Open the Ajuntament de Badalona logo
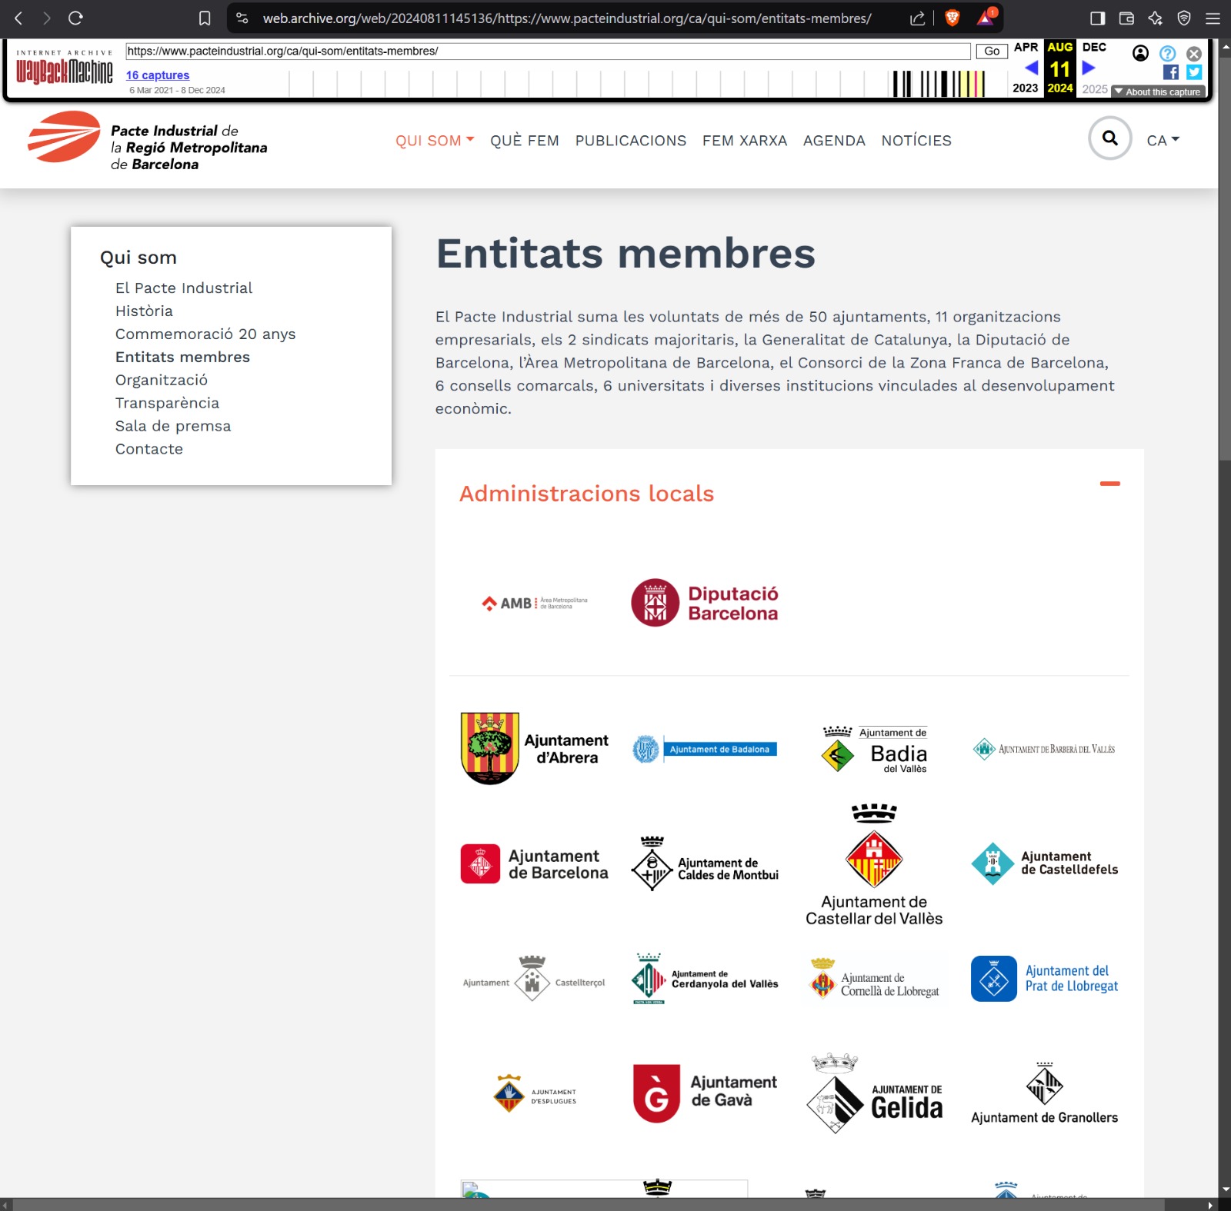 tap(705, 749)
